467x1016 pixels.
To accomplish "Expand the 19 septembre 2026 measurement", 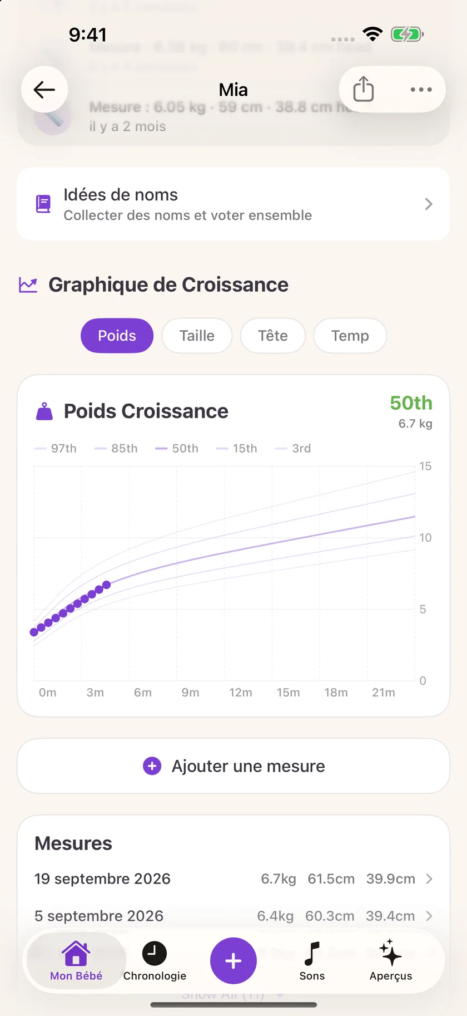I will (233, 879).
